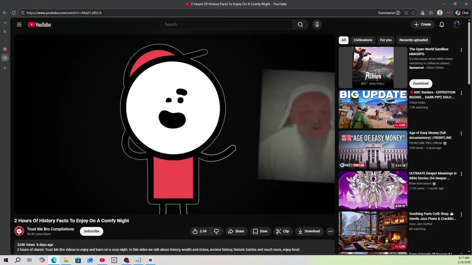This screenshot has width=472, height=265.
Task: Open the Trust Me Bro Compilations channel avatar
Action: pos(19,231)
